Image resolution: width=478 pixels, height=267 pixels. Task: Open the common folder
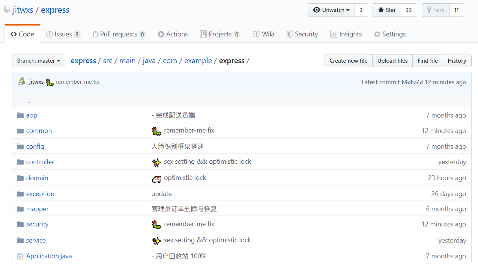point(39,131)
